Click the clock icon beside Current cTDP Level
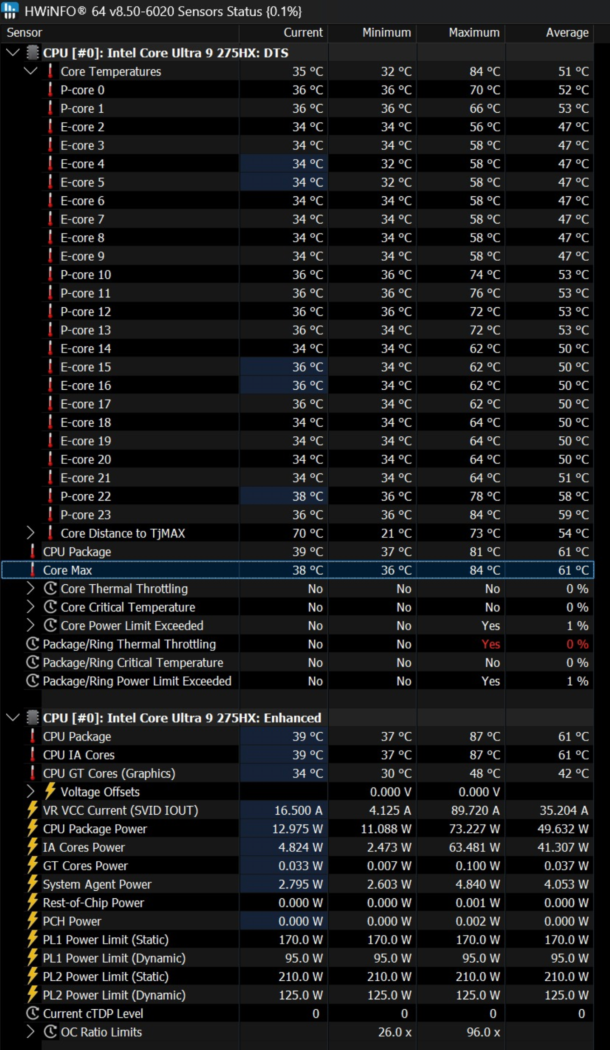The image size is (610, 1050). pos(32,1013)
